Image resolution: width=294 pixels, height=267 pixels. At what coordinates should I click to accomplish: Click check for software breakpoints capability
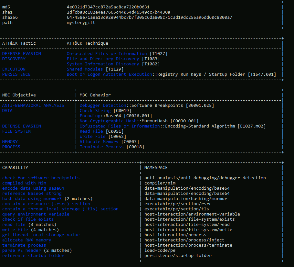pyautogui.click(x=41, y=178)
